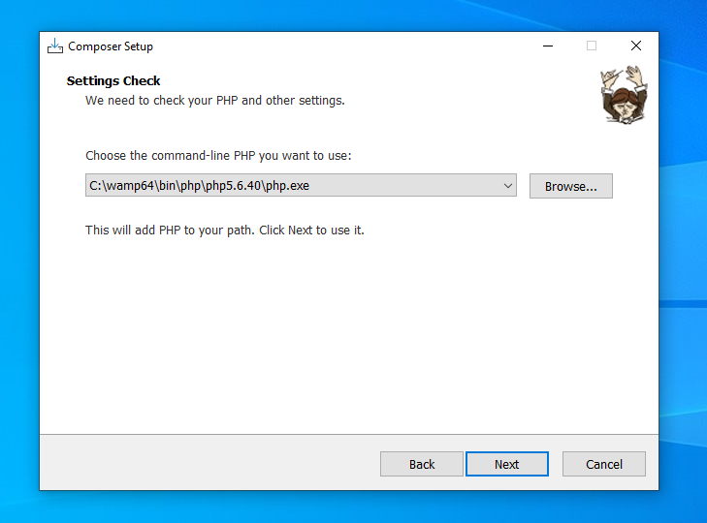
Task: Click the greyed-out maximize window button
Action: coord(592,46)
